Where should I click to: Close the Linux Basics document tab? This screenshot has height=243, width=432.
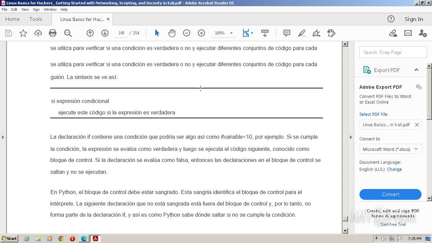coord(108,19)
